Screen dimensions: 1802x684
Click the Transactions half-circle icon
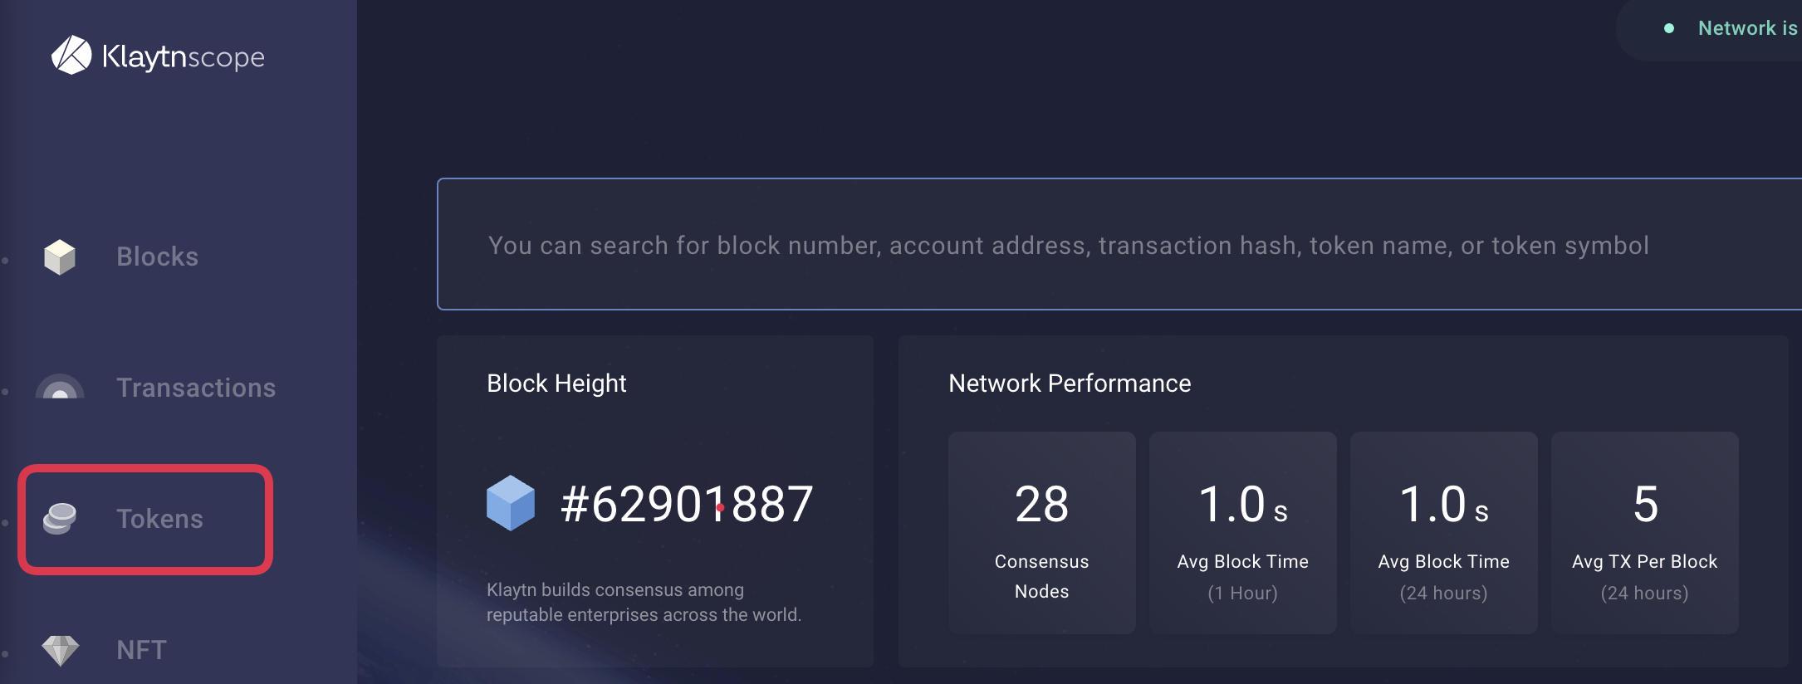[60, 386]
